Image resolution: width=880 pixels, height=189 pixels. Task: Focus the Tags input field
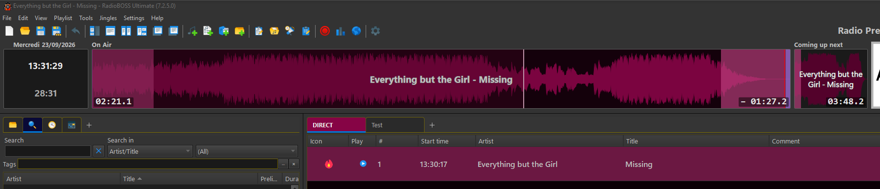tap(148, 164)
